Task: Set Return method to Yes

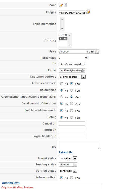Action: click(71, 177)
